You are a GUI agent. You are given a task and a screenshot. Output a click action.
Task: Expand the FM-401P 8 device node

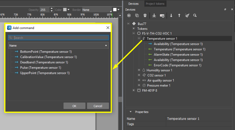coord(134,90)
